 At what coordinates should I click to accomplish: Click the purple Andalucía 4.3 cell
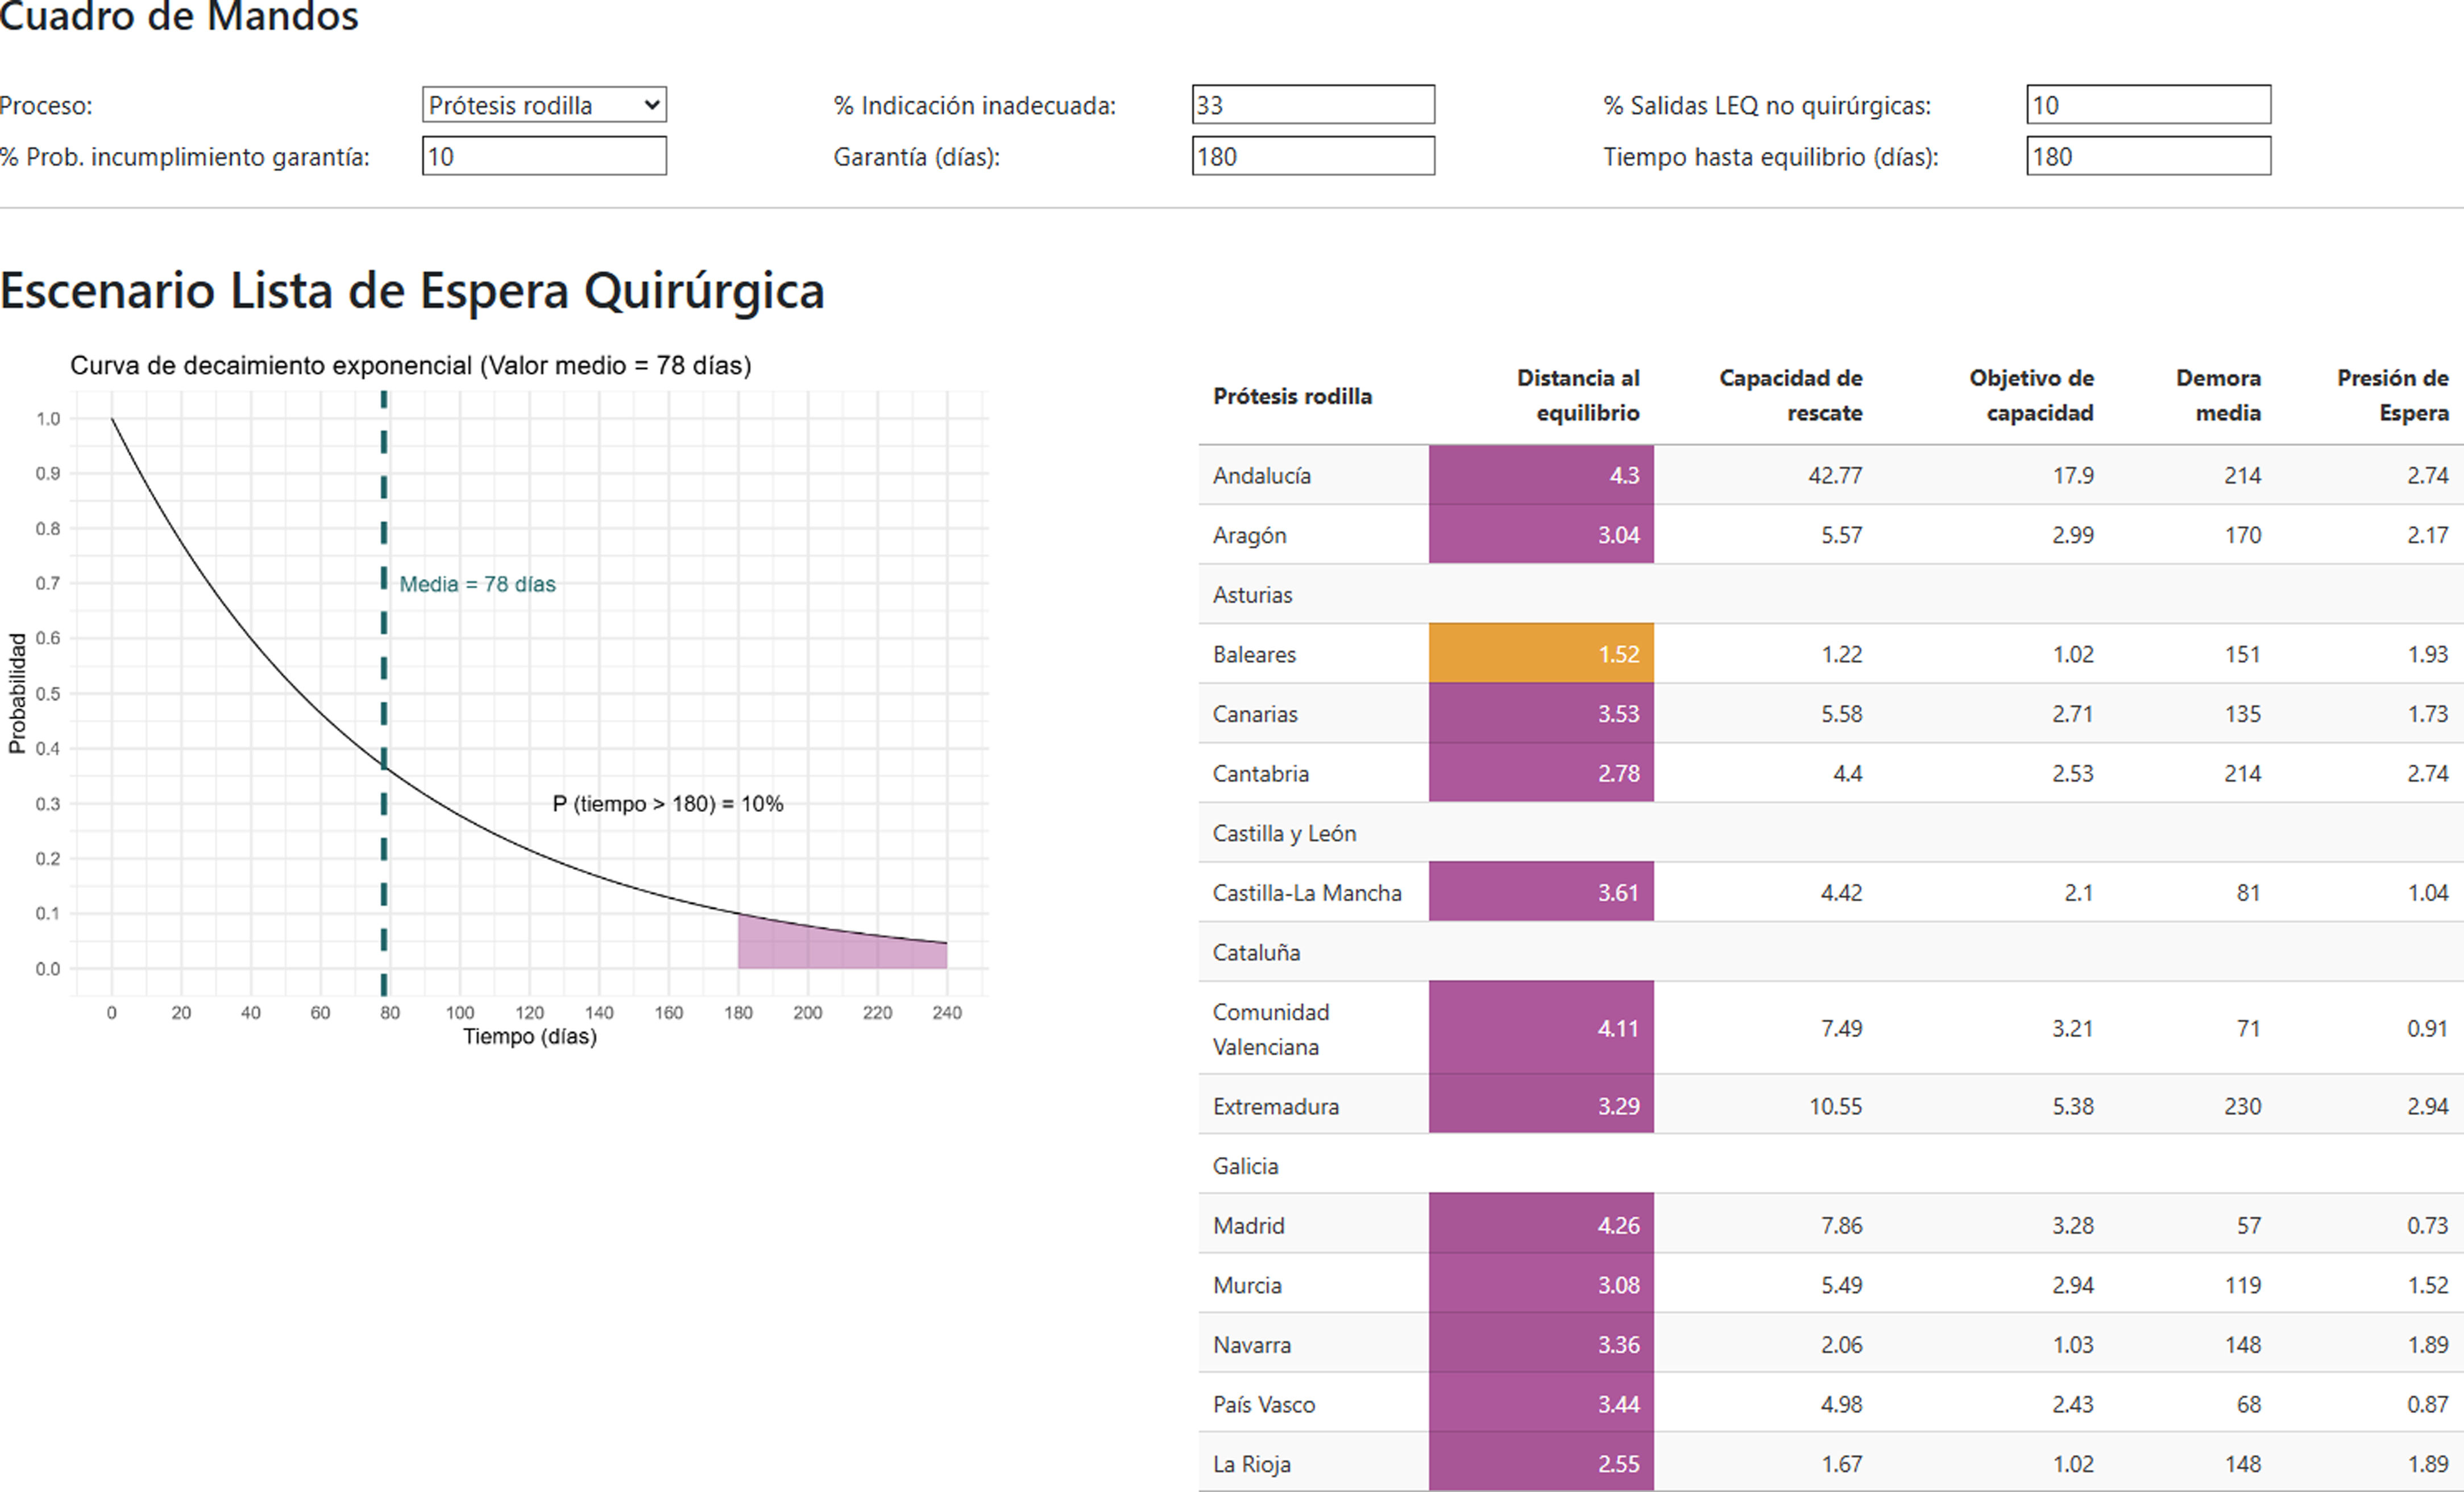pyautogui.click(x=1540, y=475)
